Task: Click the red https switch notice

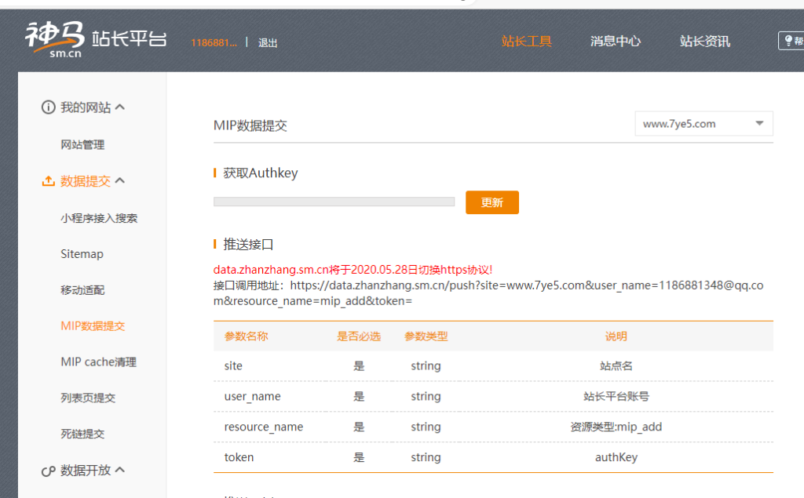Action: coord(353,270)
